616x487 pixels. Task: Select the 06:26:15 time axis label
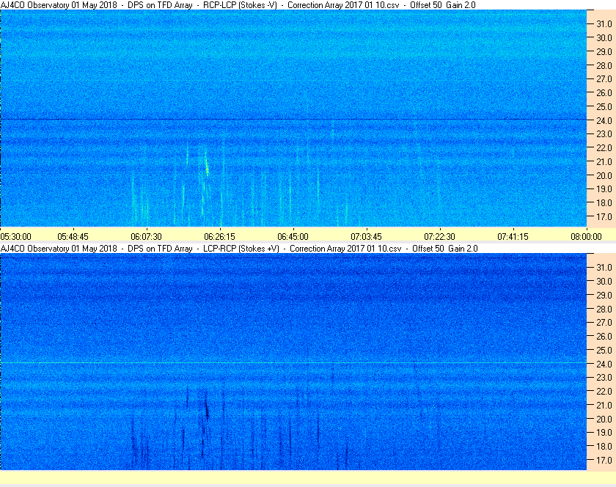pyautogui.click(x=219, y=237)
